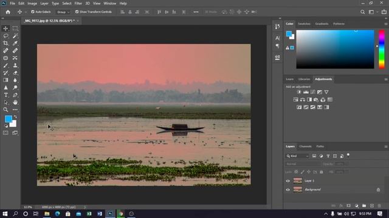Select the Eraser tool
This screenshot has height=218, width=389.
[x=15, y=73]
